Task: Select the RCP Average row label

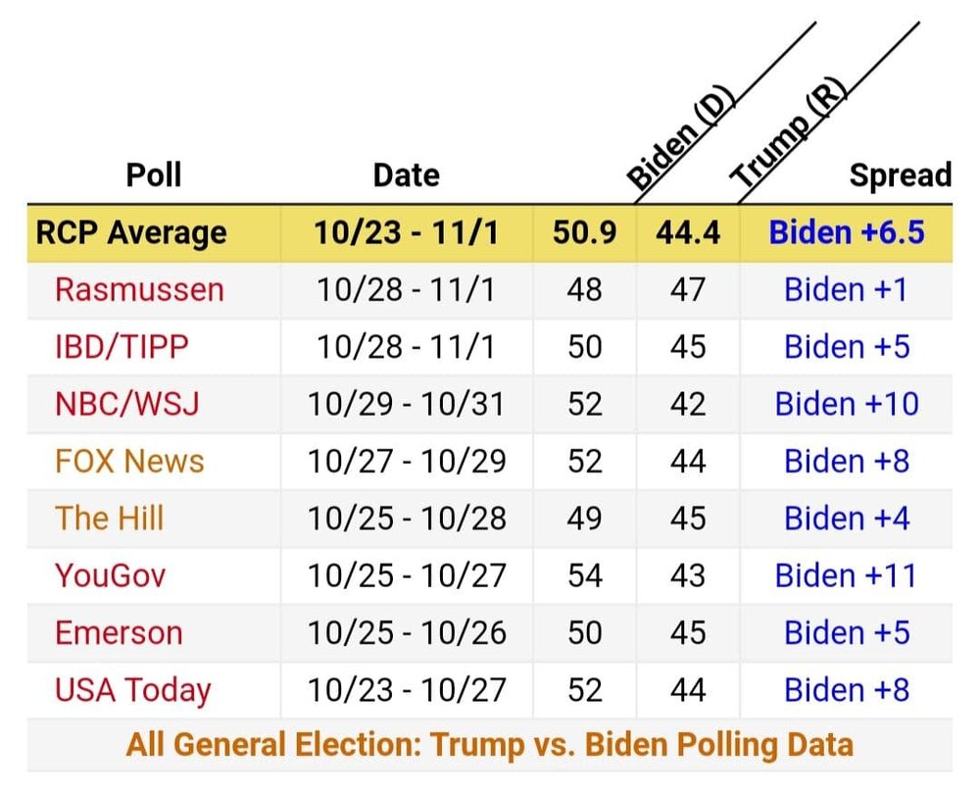Action: point(131,233)
